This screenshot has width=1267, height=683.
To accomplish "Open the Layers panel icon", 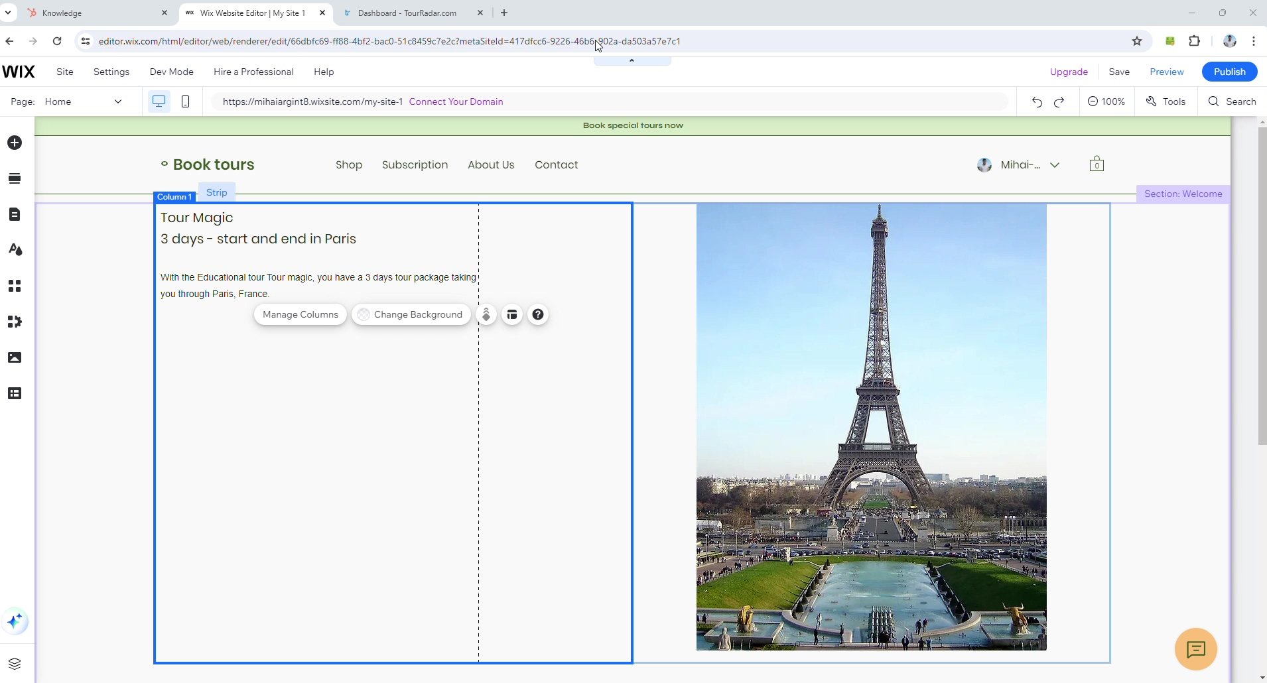I will tap(15, 664).
